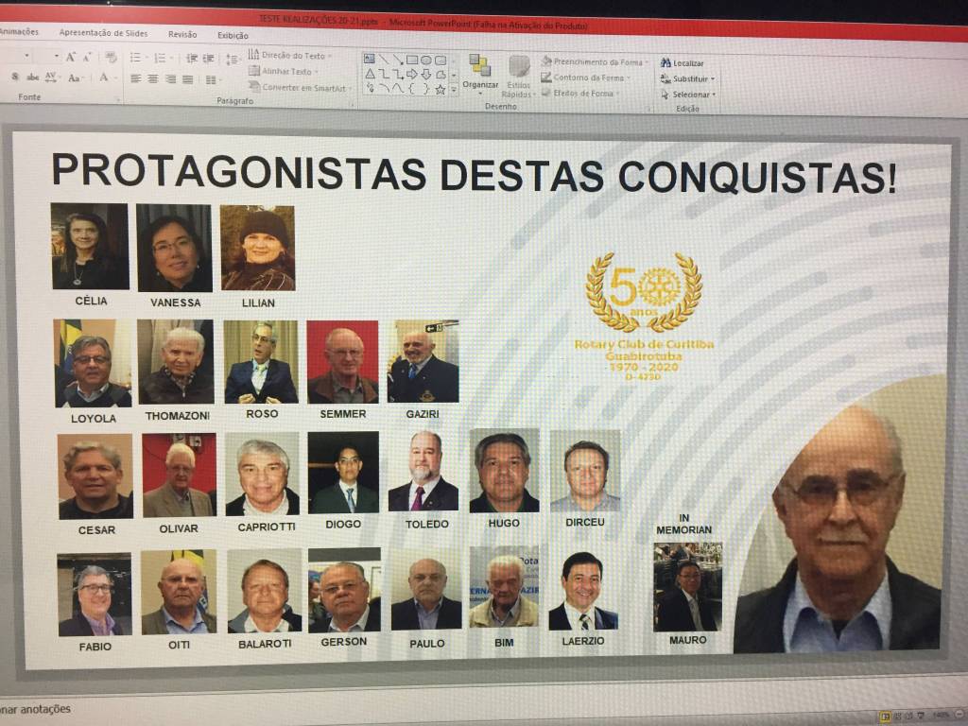The height and width of the screenshot is (726, 968).
Task: Click the Localizar binoculars icon
Action: [665, 62]
